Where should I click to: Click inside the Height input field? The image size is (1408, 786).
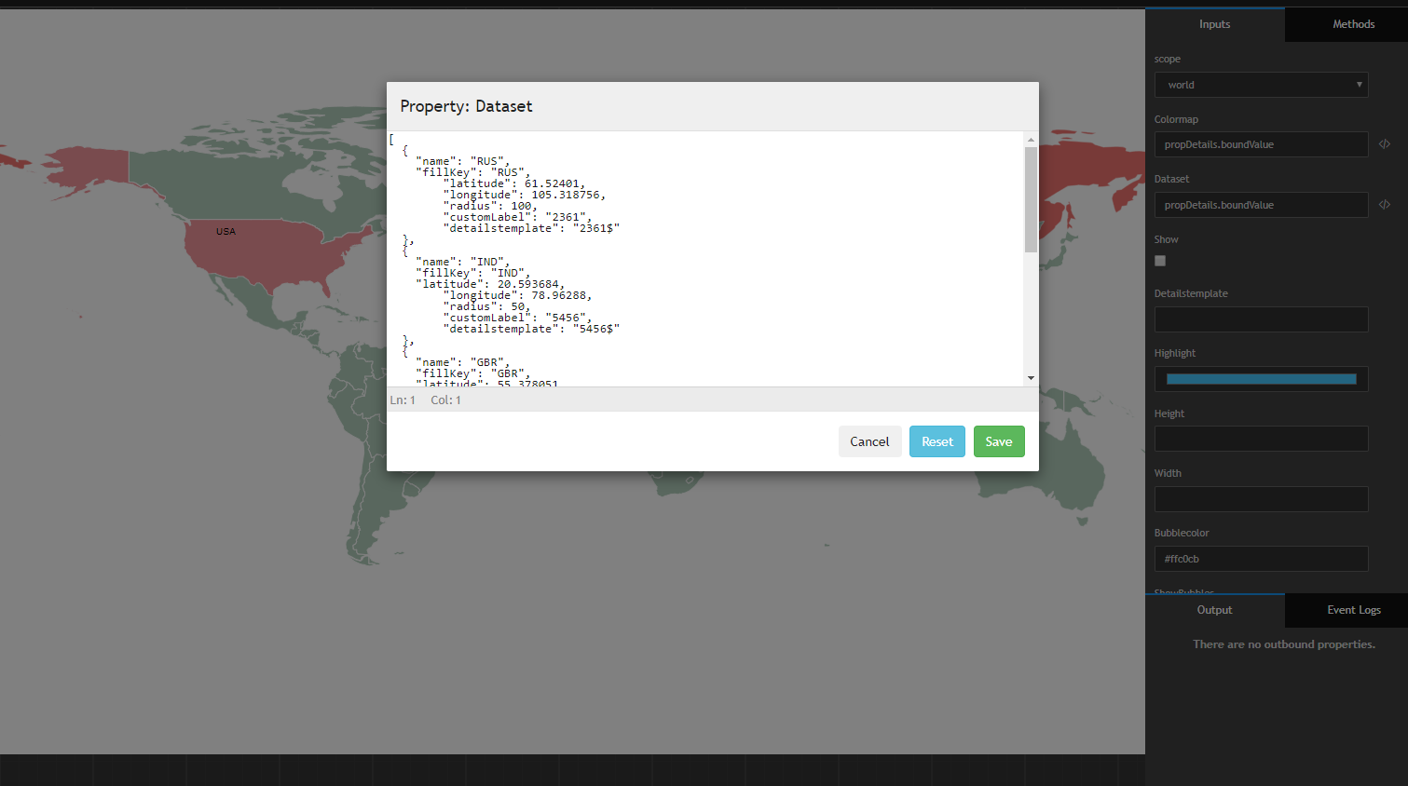pos(1261,439)
